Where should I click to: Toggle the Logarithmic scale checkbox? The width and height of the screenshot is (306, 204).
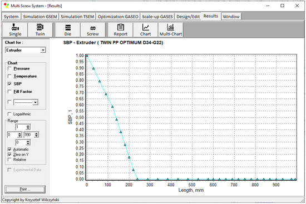click(x=9, y=114)
